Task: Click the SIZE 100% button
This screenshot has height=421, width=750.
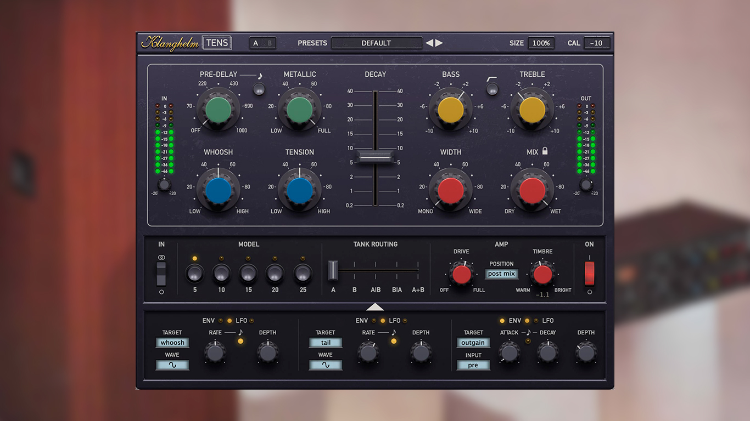Action: [541, 43]
